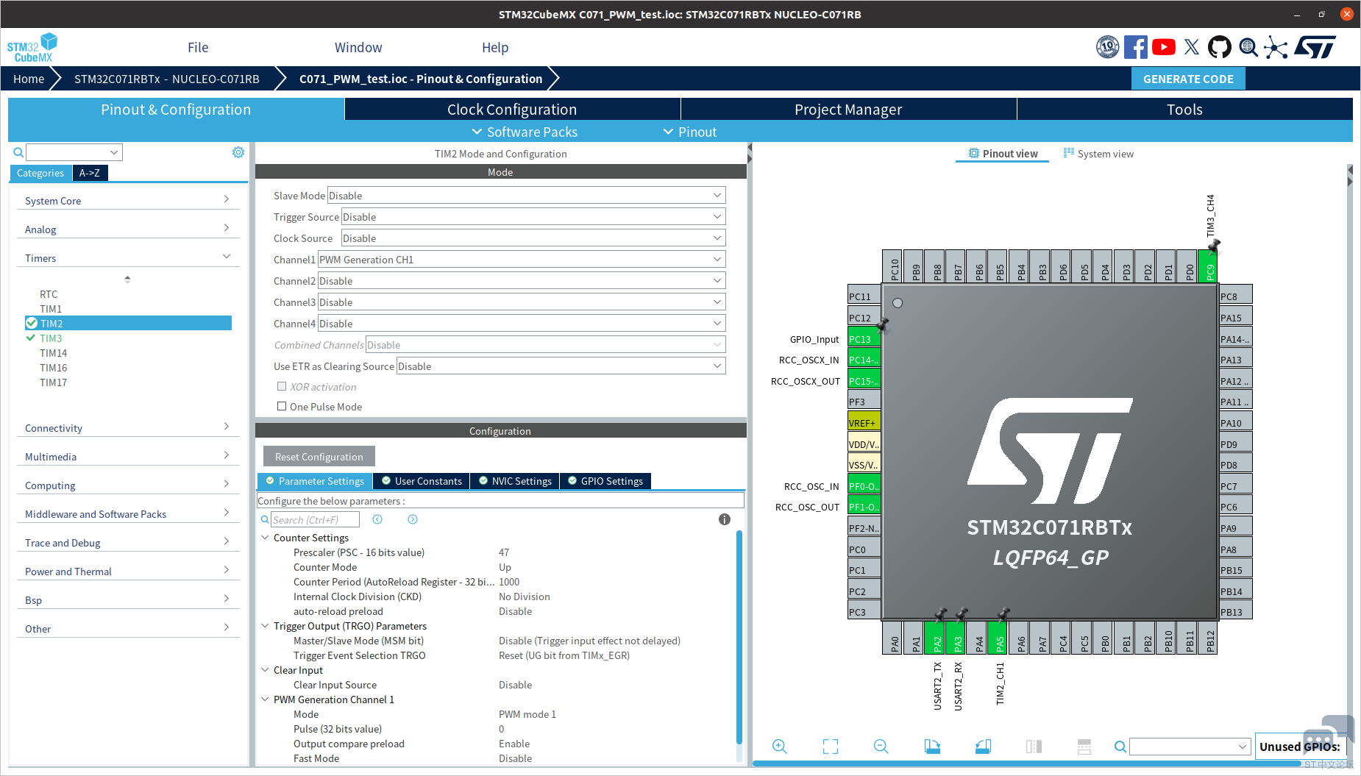Open the User Constants tab
1361x776 pixels.
[422, 481]
